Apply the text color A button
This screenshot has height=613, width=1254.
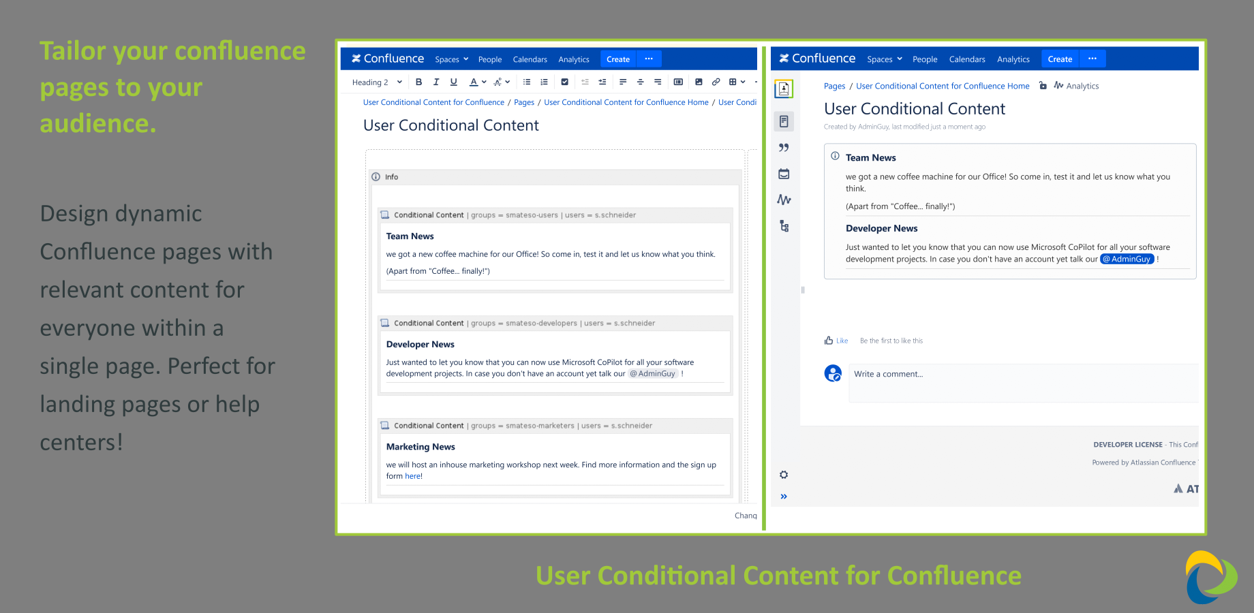474,82
